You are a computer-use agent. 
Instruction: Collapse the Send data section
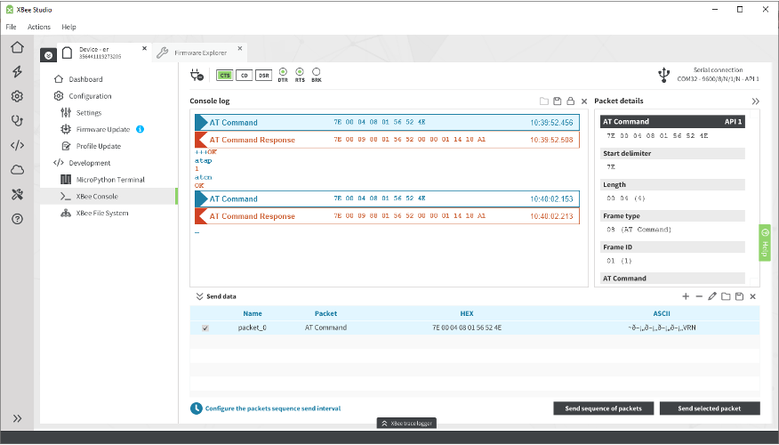tap(199, 296)
